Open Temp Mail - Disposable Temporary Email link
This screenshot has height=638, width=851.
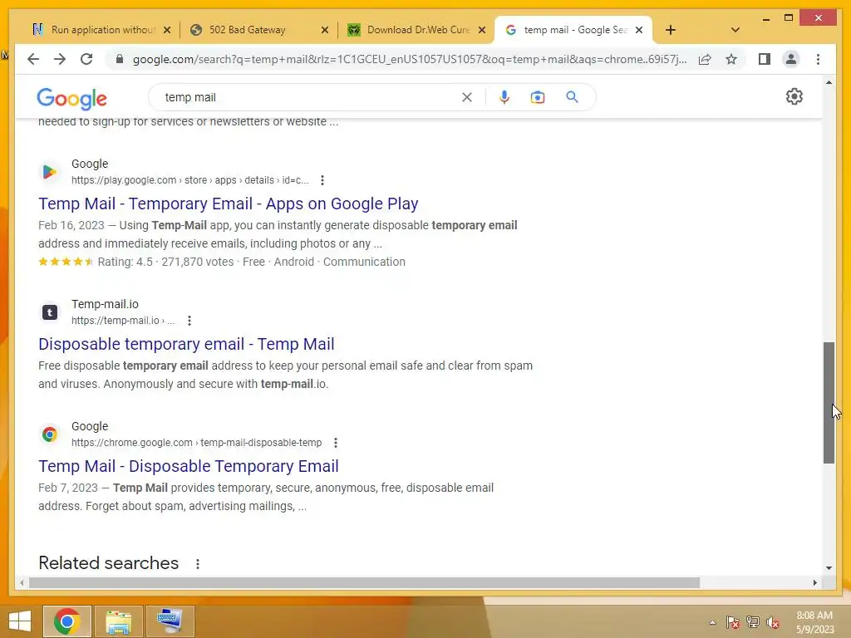click(x=189, y=467)
